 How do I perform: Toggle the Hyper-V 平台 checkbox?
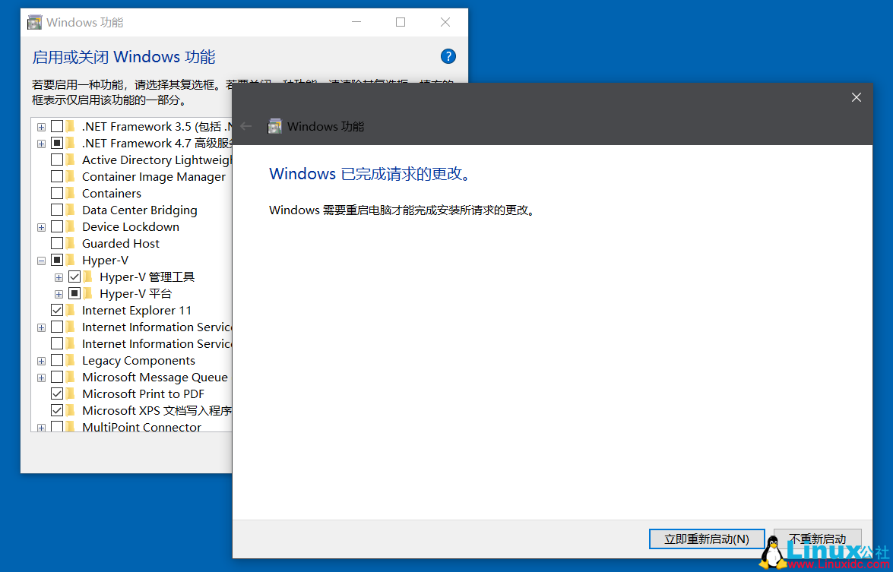point(74,294)
